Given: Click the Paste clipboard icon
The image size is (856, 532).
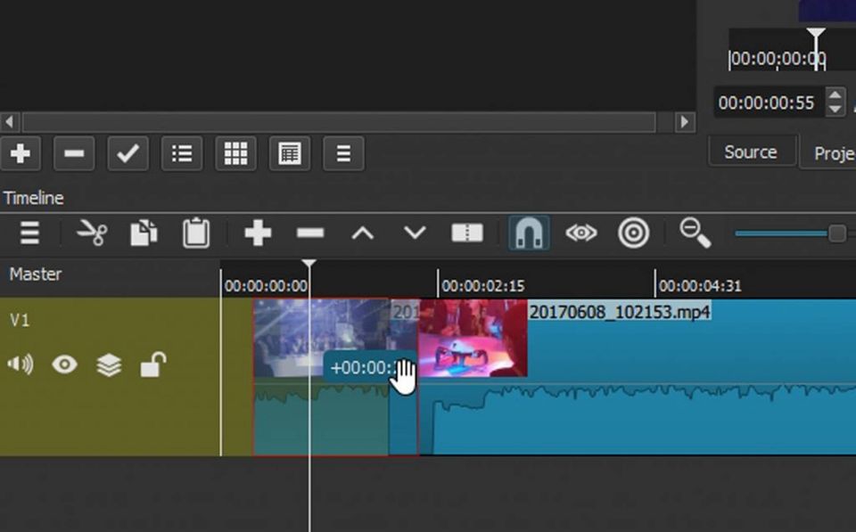Looking at the screenshot, I should pos(196,233).
